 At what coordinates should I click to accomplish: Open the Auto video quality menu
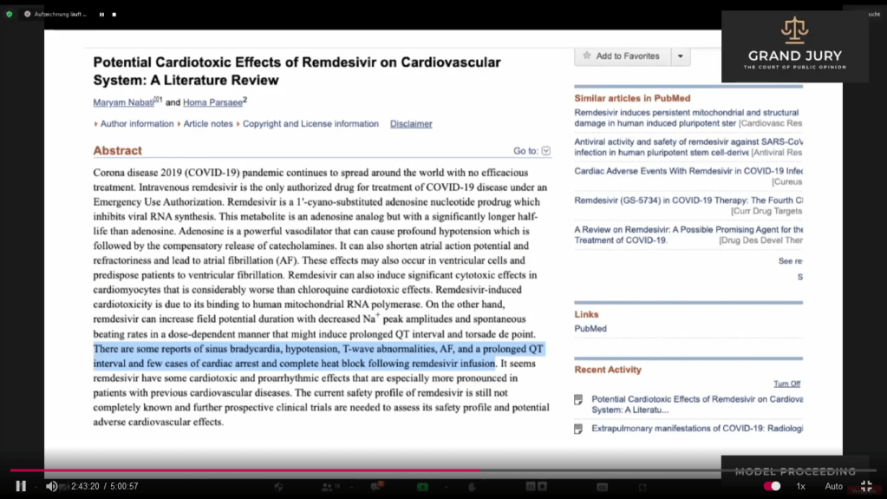[x=833, y=486]
